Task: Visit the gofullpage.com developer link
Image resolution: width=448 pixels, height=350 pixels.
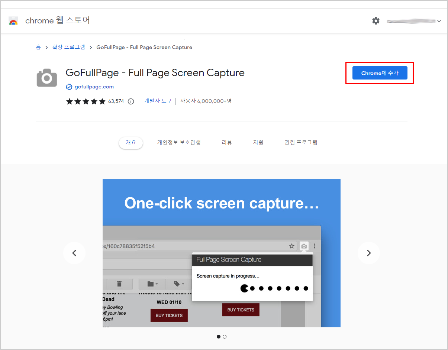Action: (94, 87)
